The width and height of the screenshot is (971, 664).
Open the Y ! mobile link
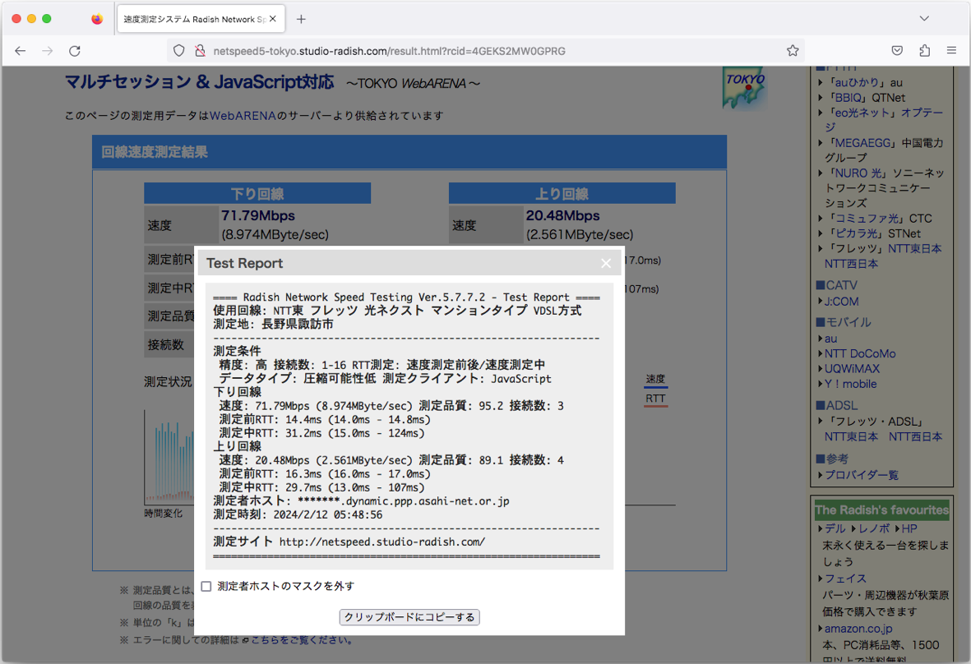[851, 385]
